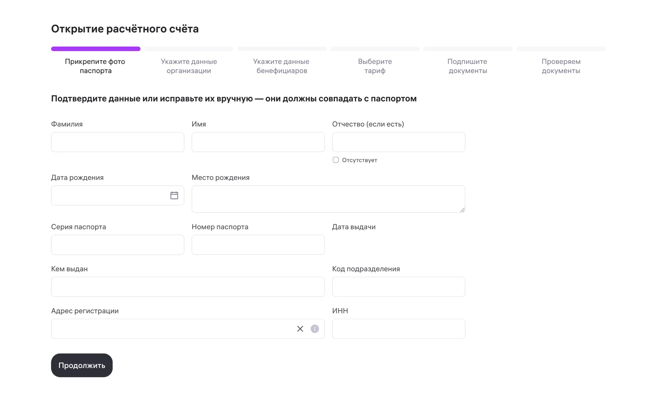Viewport: 657px width, 410px height.
Task: Focus the Код подразделения field
Action: coord(398,287)
